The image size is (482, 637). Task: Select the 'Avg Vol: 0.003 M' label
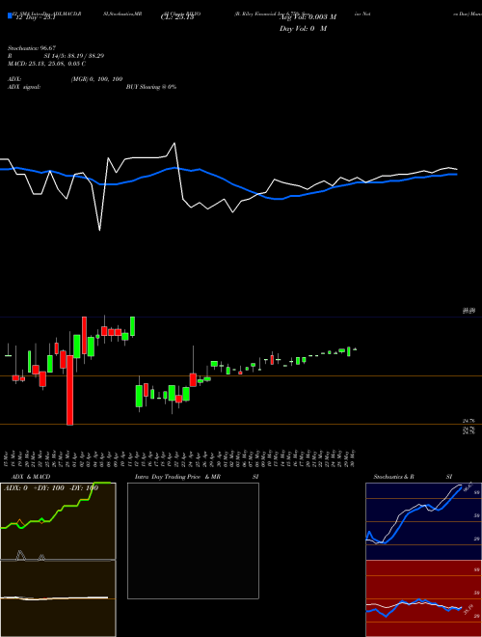point(308,17)
